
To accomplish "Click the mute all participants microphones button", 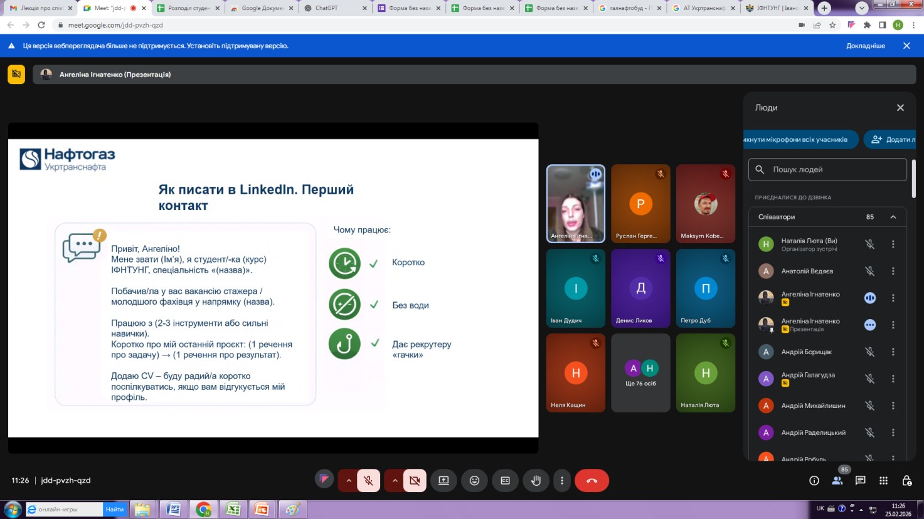I will pos(800,139).
